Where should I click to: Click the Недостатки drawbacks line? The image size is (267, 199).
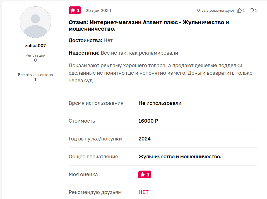123,53
